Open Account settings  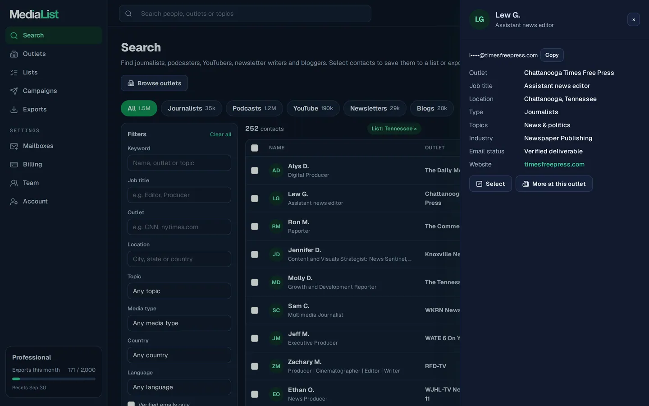click(x=54, y=201)
